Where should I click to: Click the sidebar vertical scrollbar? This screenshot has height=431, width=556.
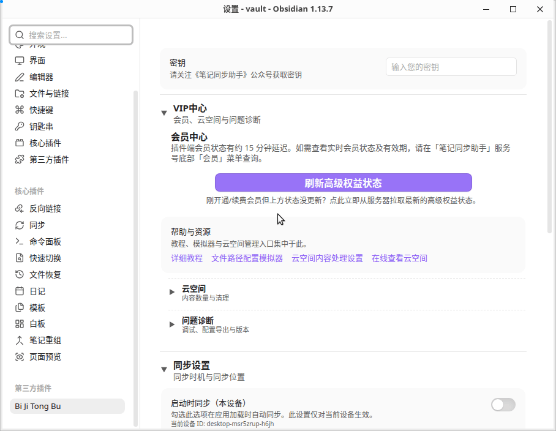135,259
